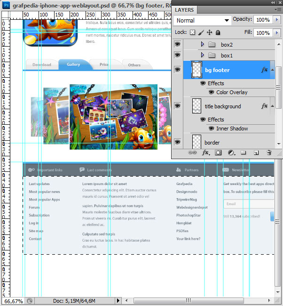Click link layers icon at panel bottom

pyautogui.click(x=192, y=153)
